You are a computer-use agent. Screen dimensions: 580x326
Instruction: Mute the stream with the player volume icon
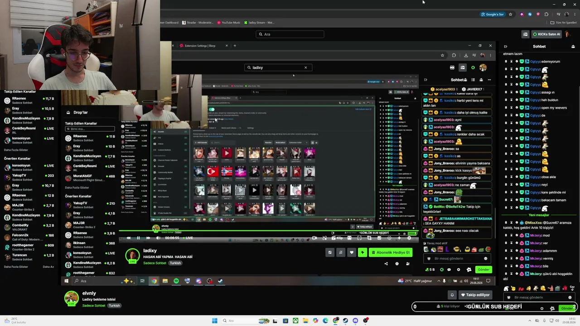[x=158, y=238]
